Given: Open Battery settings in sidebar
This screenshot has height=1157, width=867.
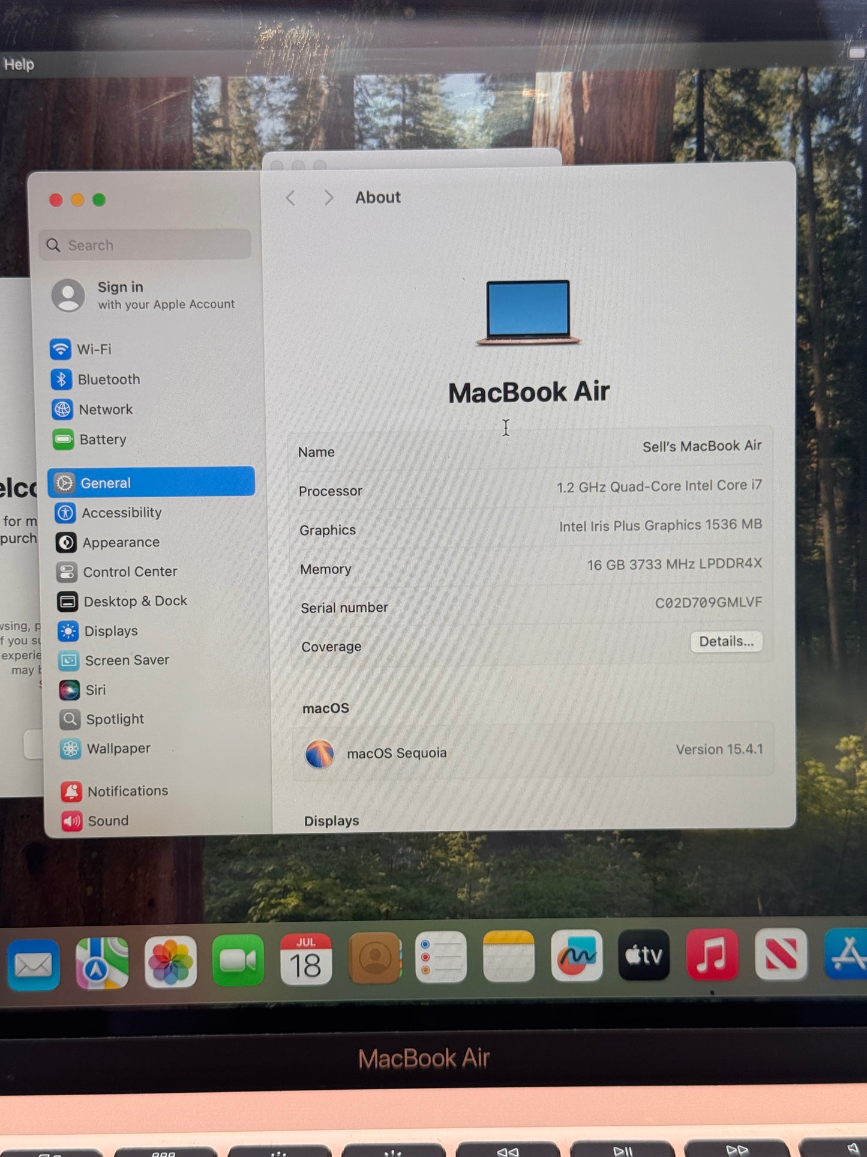Looking at the screenshot, I should 89,440.
